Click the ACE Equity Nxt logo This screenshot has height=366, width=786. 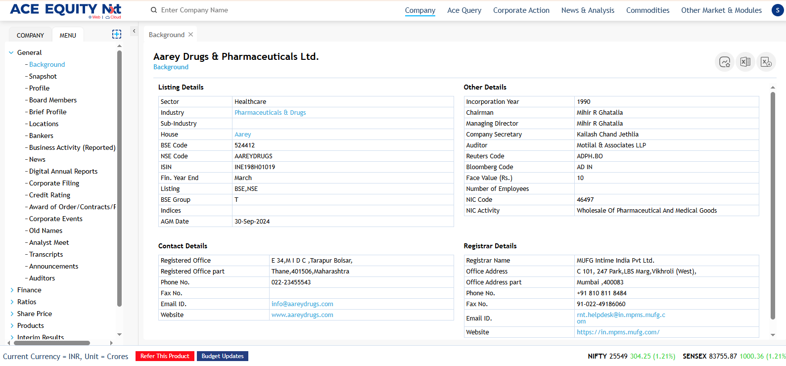pyautogui.click(x=65, y=10)
